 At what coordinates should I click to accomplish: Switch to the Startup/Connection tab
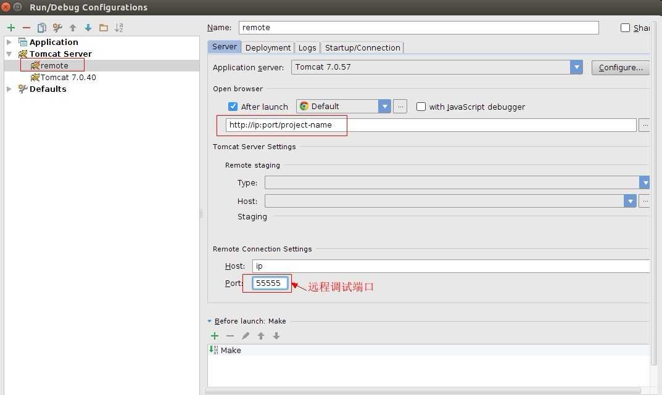click(362, 47)
